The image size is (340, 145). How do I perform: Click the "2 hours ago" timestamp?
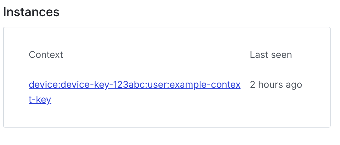[x=276, y=85]
